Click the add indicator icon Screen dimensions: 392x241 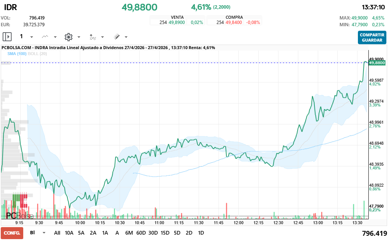93,37
